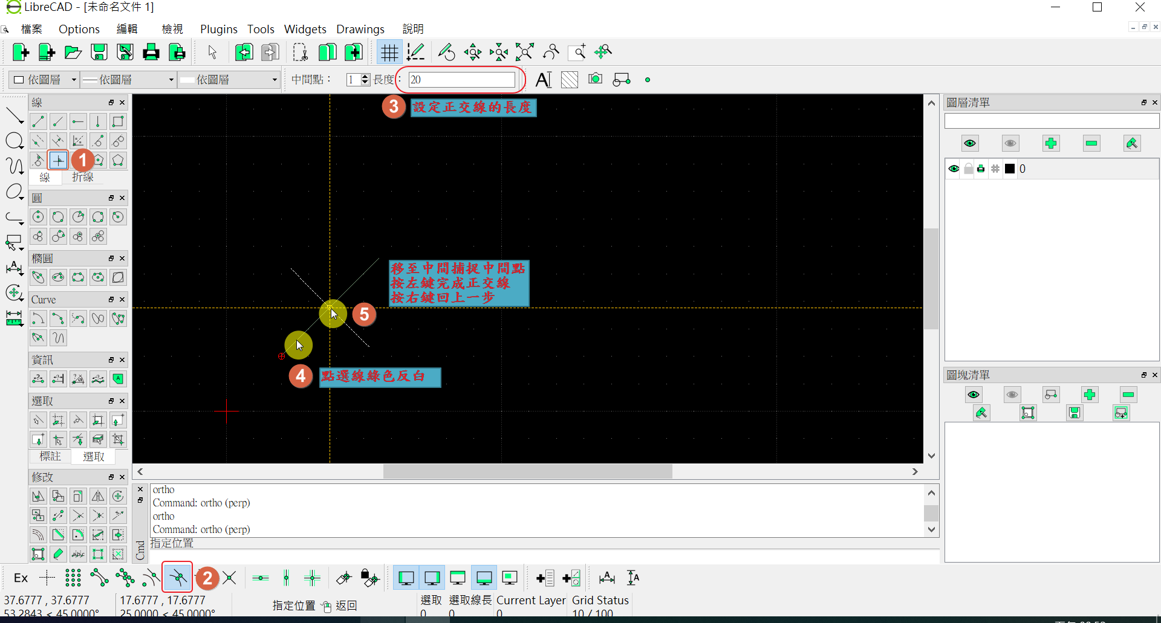Select the polygon tool in Line panel
1161x623 pixels.
coord(118,160)
